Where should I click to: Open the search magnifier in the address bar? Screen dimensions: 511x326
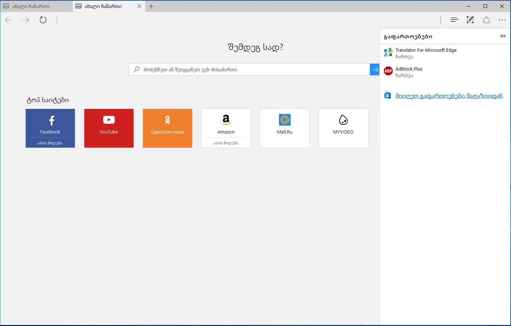point(136,69)
